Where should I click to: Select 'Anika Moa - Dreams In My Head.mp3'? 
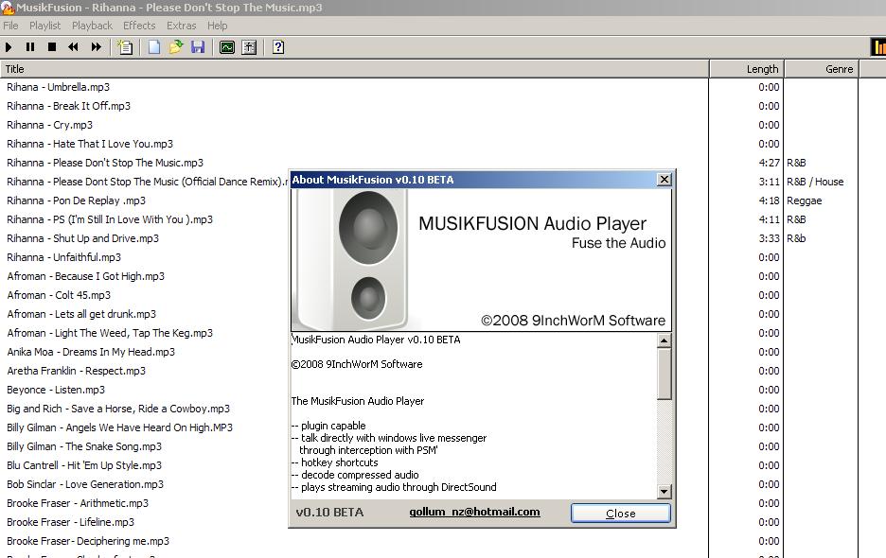pyautogui.click(x=91, y=352)
